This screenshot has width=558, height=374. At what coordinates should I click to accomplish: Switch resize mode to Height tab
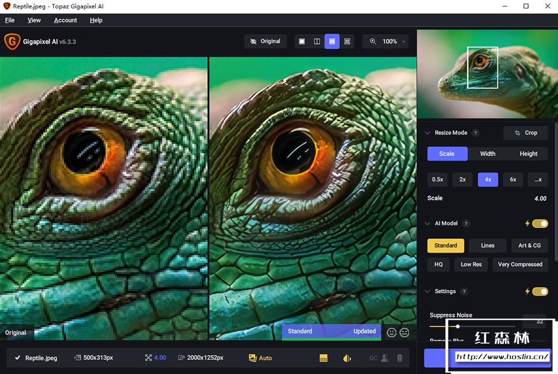(x=528, y=154)
